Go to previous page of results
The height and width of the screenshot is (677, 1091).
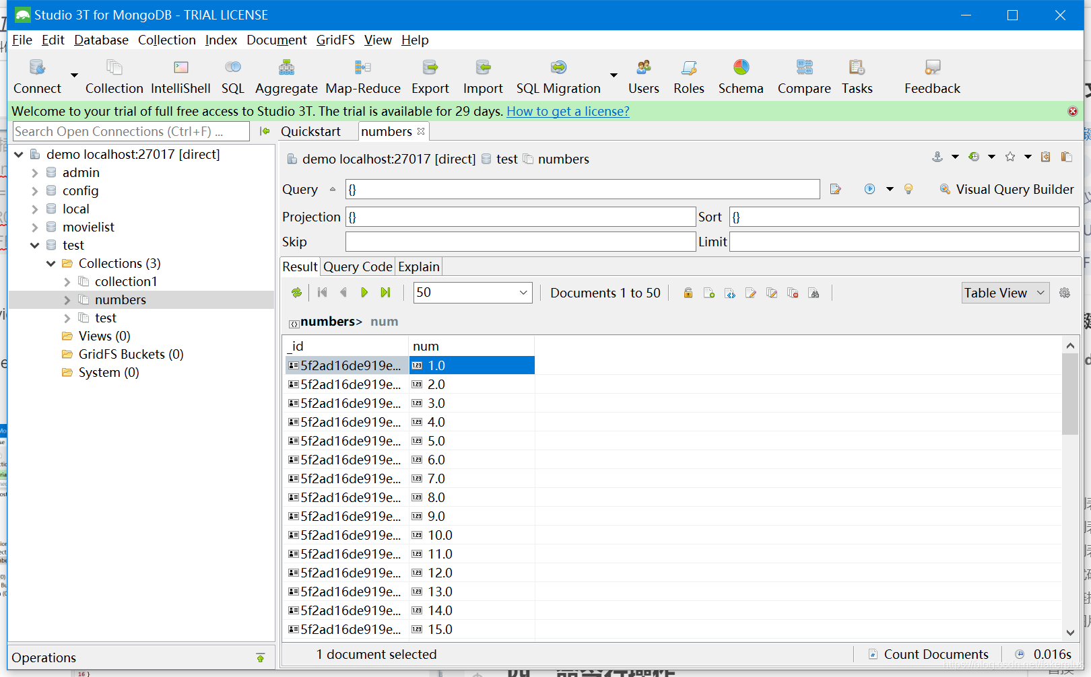tap(343, 293)
